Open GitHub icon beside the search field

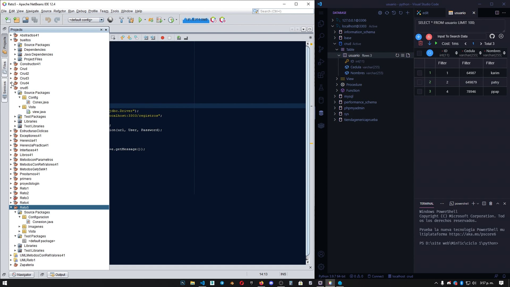tap(492, 36)
